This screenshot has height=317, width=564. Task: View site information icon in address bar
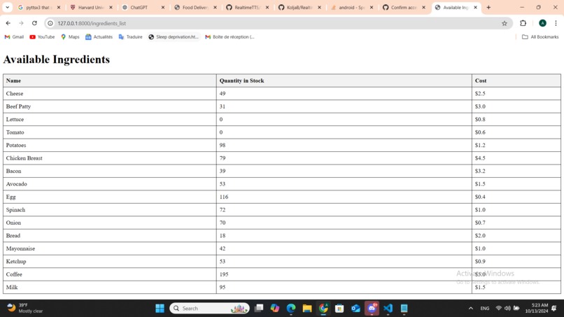[x=50, y=23]
